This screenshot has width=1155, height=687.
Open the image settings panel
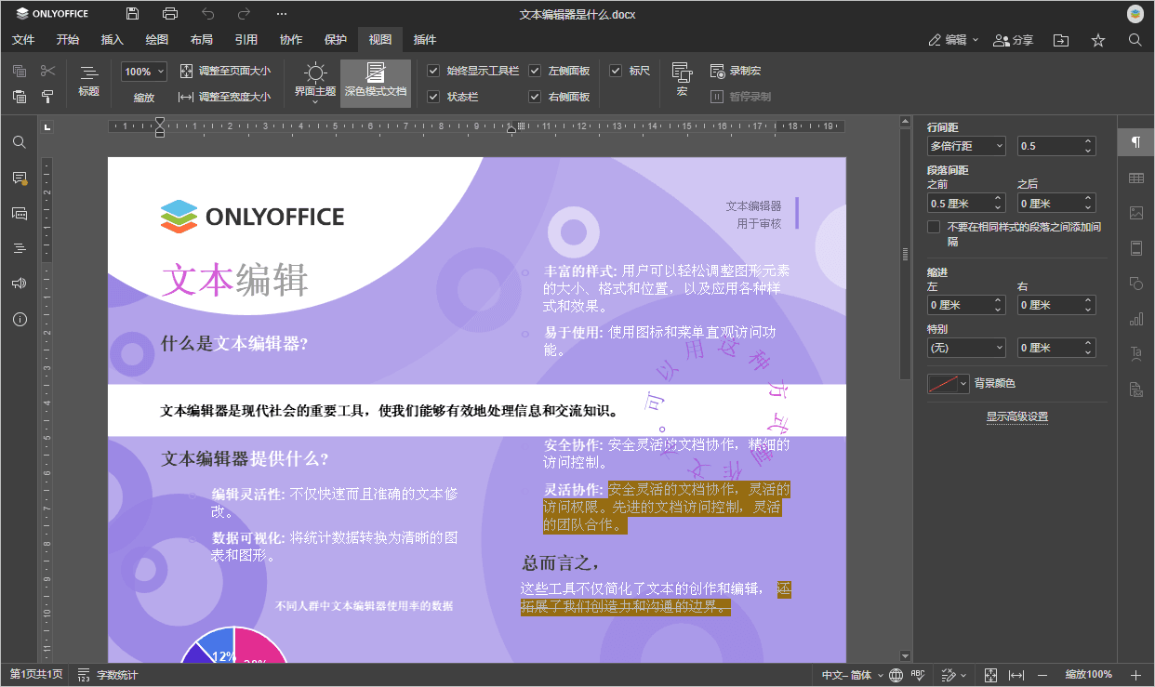[1135, 213]
